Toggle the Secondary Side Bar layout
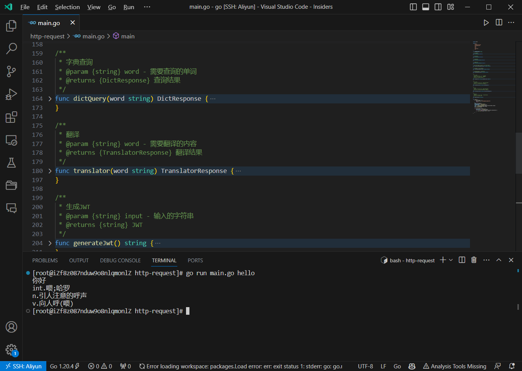Screen dimensions: 522x371 click(x=438, y=7)
